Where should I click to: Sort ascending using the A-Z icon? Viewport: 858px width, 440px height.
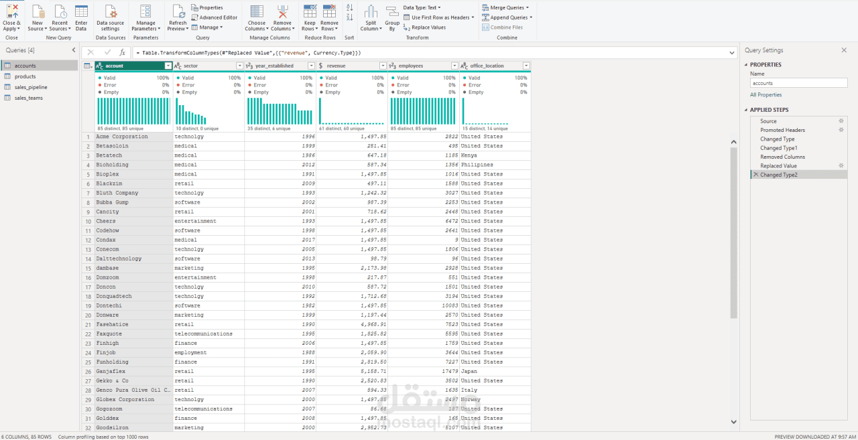[349, 7]
